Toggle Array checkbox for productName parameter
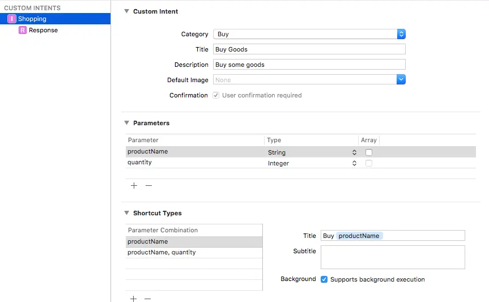Screen dimensions: 489x302 coord(369,152)
